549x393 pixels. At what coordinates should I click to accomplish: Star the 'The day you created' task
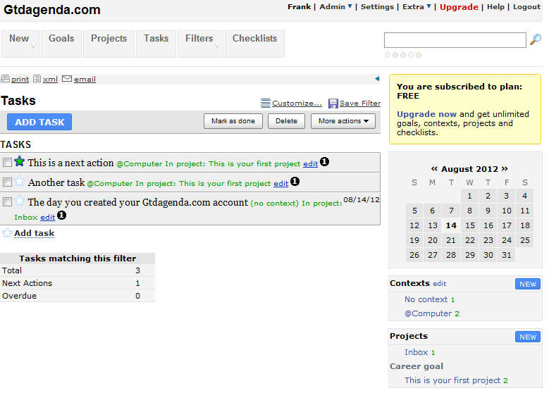[20, 201]
